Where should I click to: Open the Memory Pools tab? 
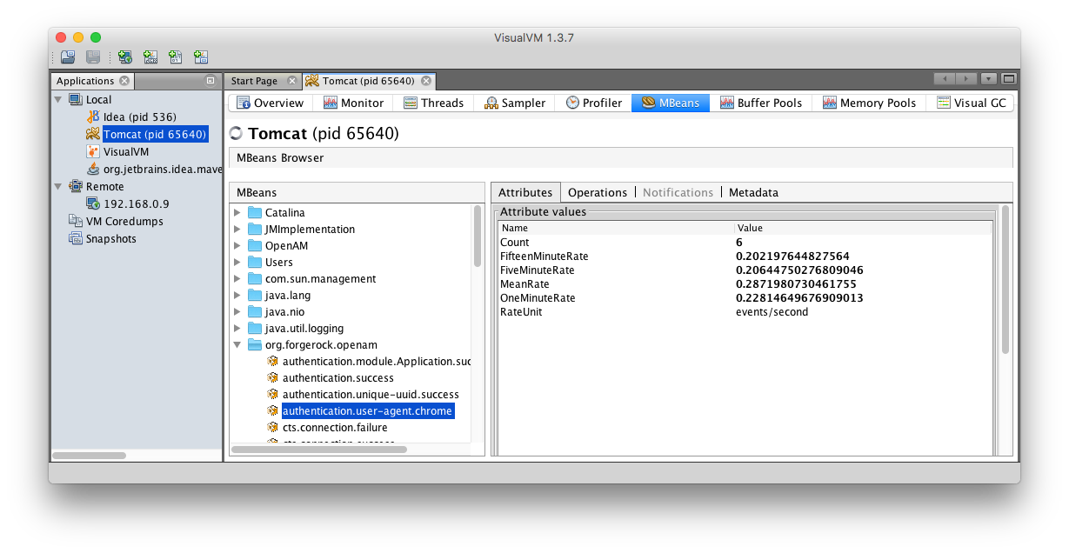(x=870, y=103)
